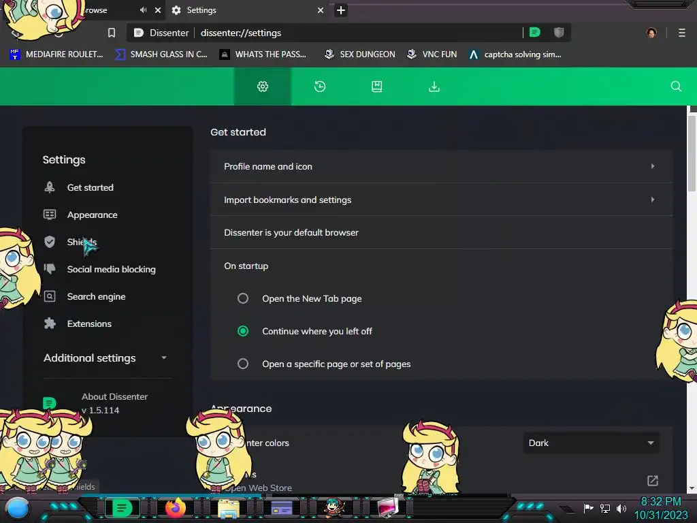Open the History clock icon
Screen dimensions: 697x523
point(320,86)
